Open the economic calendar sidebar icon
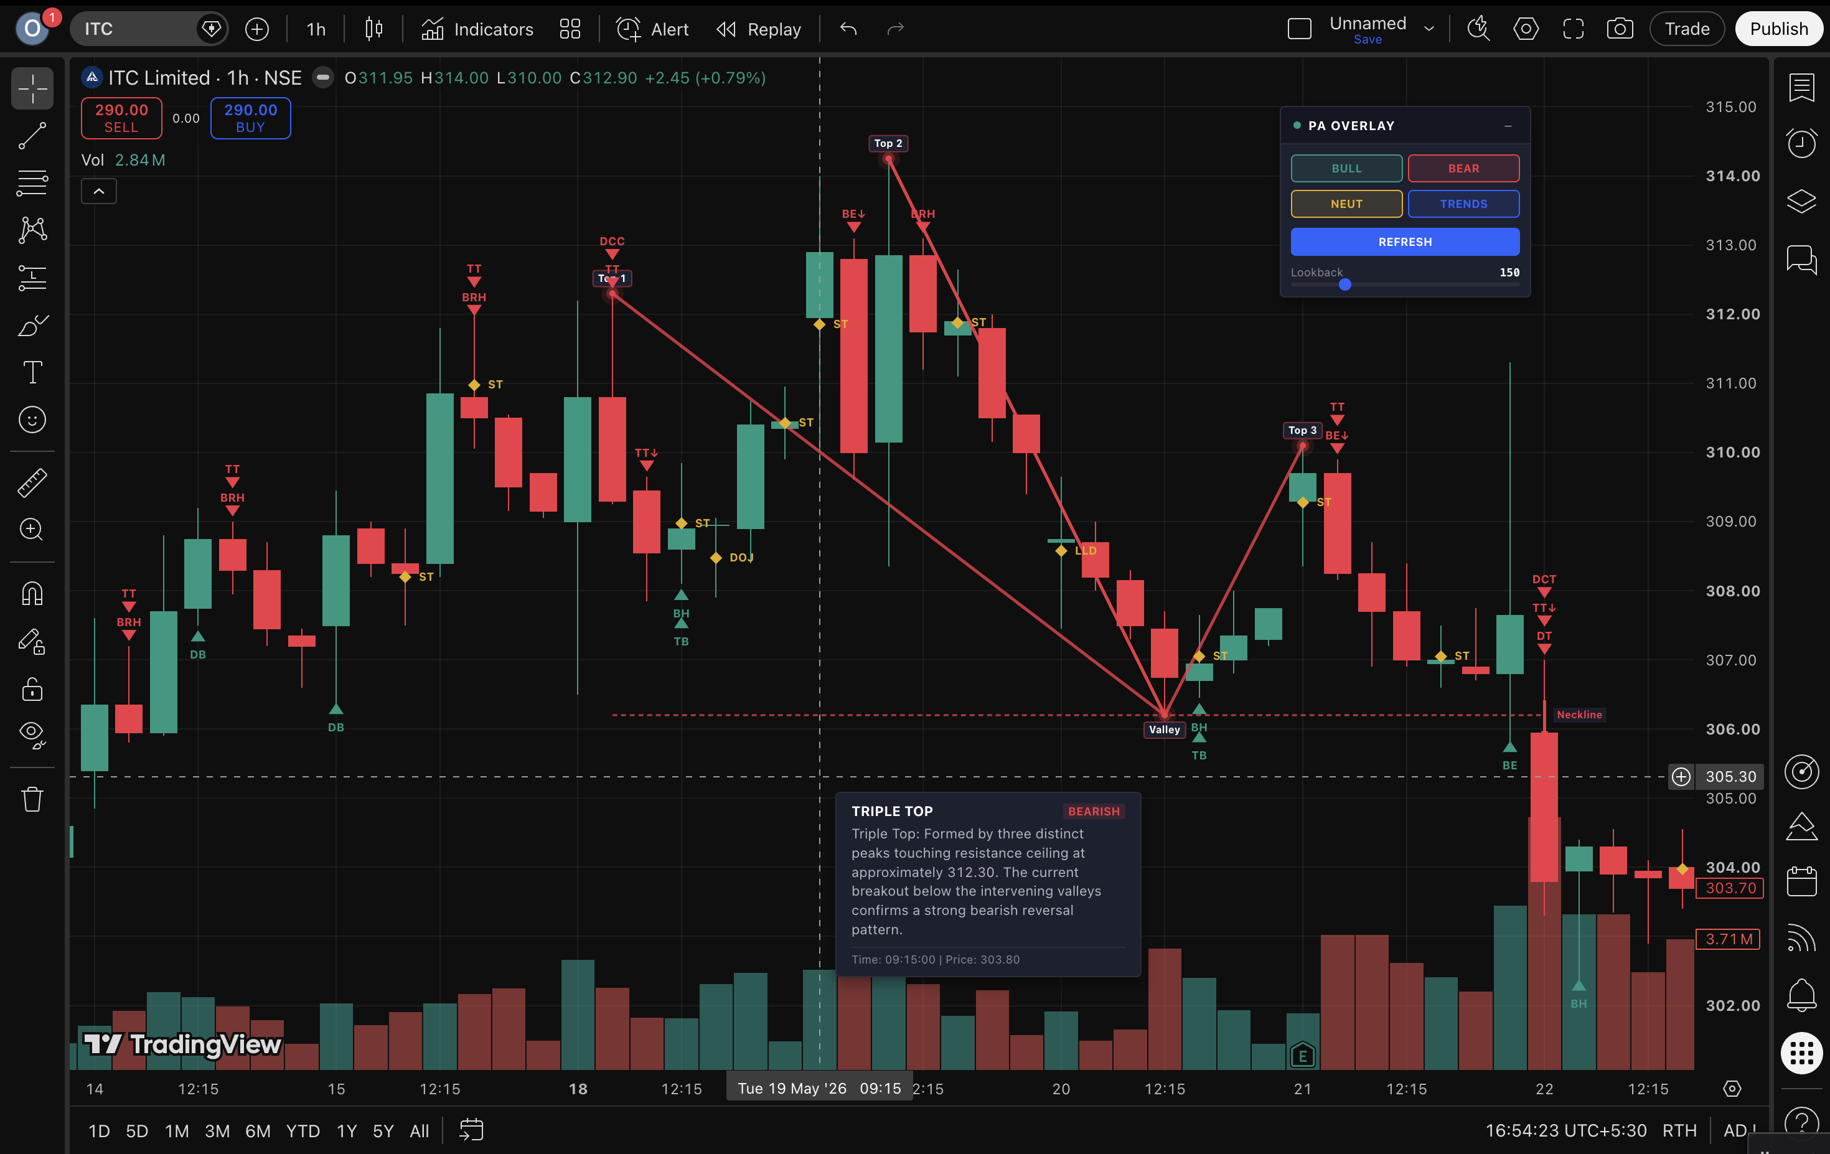 (x=1801, y=881)
